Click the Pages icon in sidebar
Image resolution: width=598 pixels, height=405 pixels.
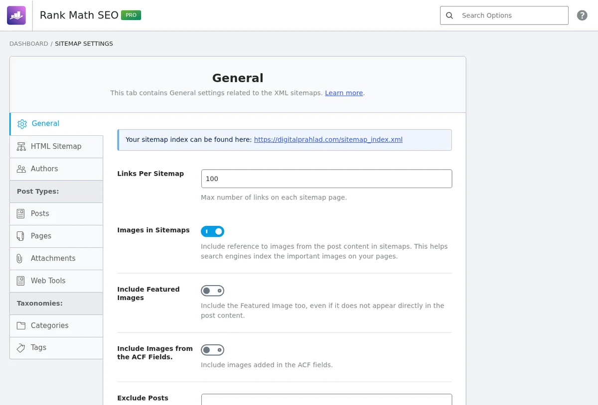coord(20,236)
